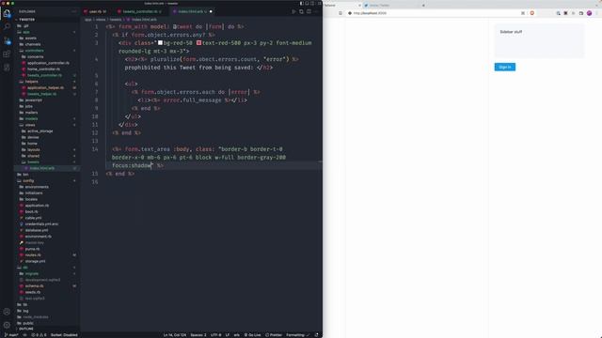This screenshot has width=602, height=338.
Task: Open seeds.rb in the explorer
Action: [x=33, y=292]
